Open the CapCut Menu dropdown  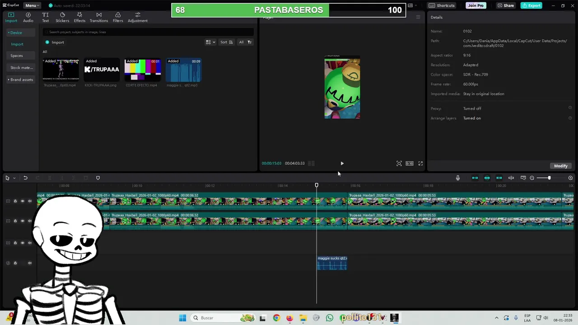[32, 5]
